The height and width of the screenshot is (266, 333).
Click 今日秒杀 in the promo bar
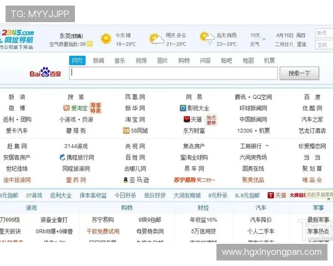coord(125,196)
